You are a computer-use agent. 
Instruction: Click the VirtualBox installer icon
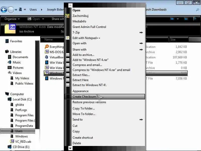click(x=47, y=57)
